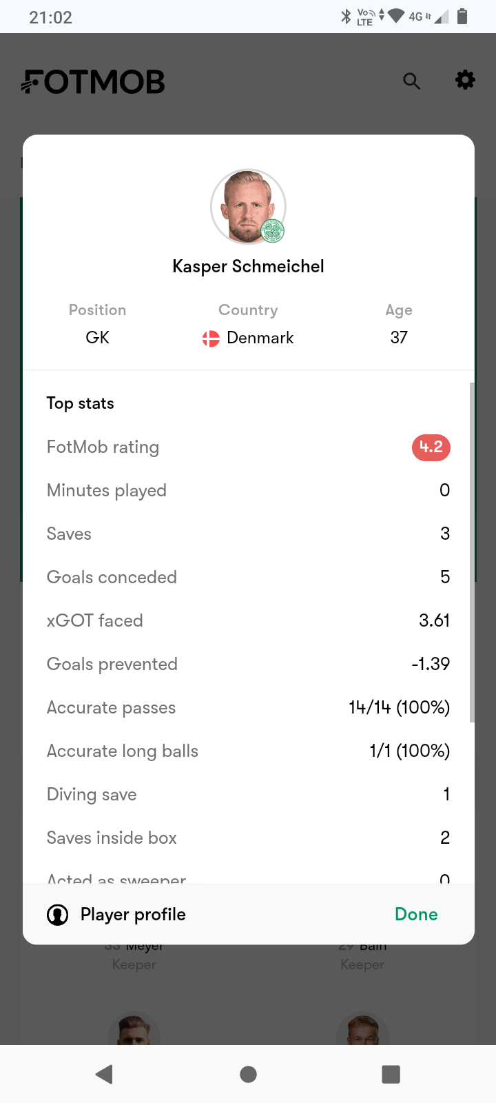This screenshot has width=496, height=1103.
Task: Tap the search magnifier icon
Action: tap(411, 81)
